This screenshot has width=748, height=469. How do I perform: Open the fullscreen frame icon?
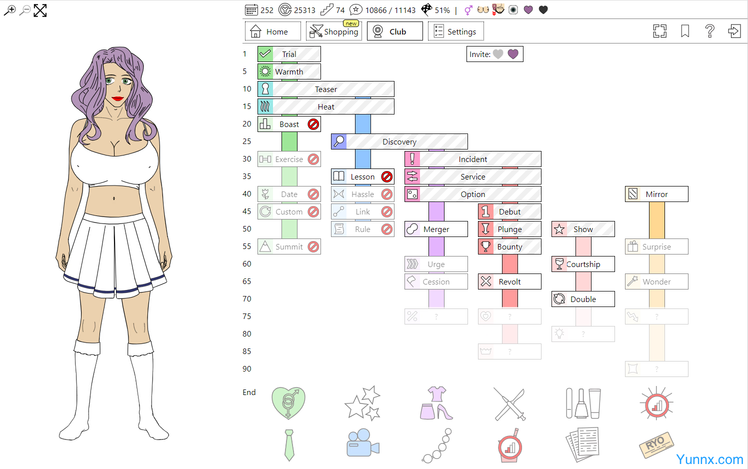659,31
